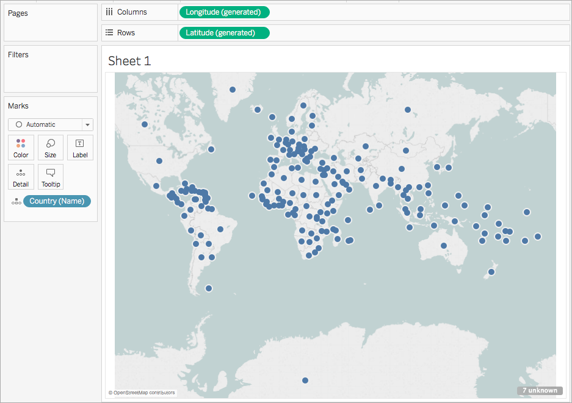Click the 7 unknown indicator

(x=540, y=390)
